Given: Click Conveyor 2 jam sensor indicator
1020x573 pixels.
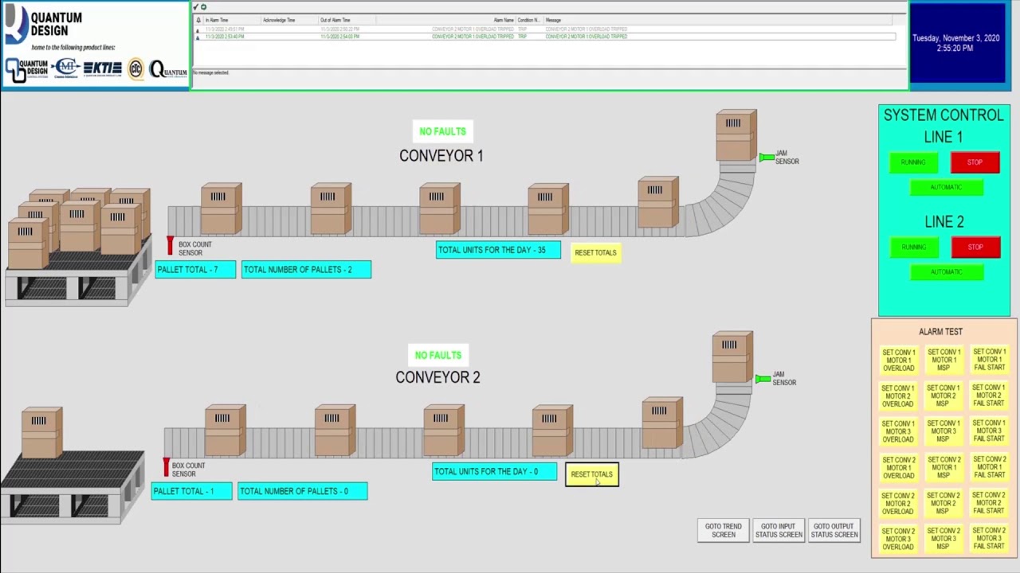Looking at the screenshot, I should coord(763,379).
